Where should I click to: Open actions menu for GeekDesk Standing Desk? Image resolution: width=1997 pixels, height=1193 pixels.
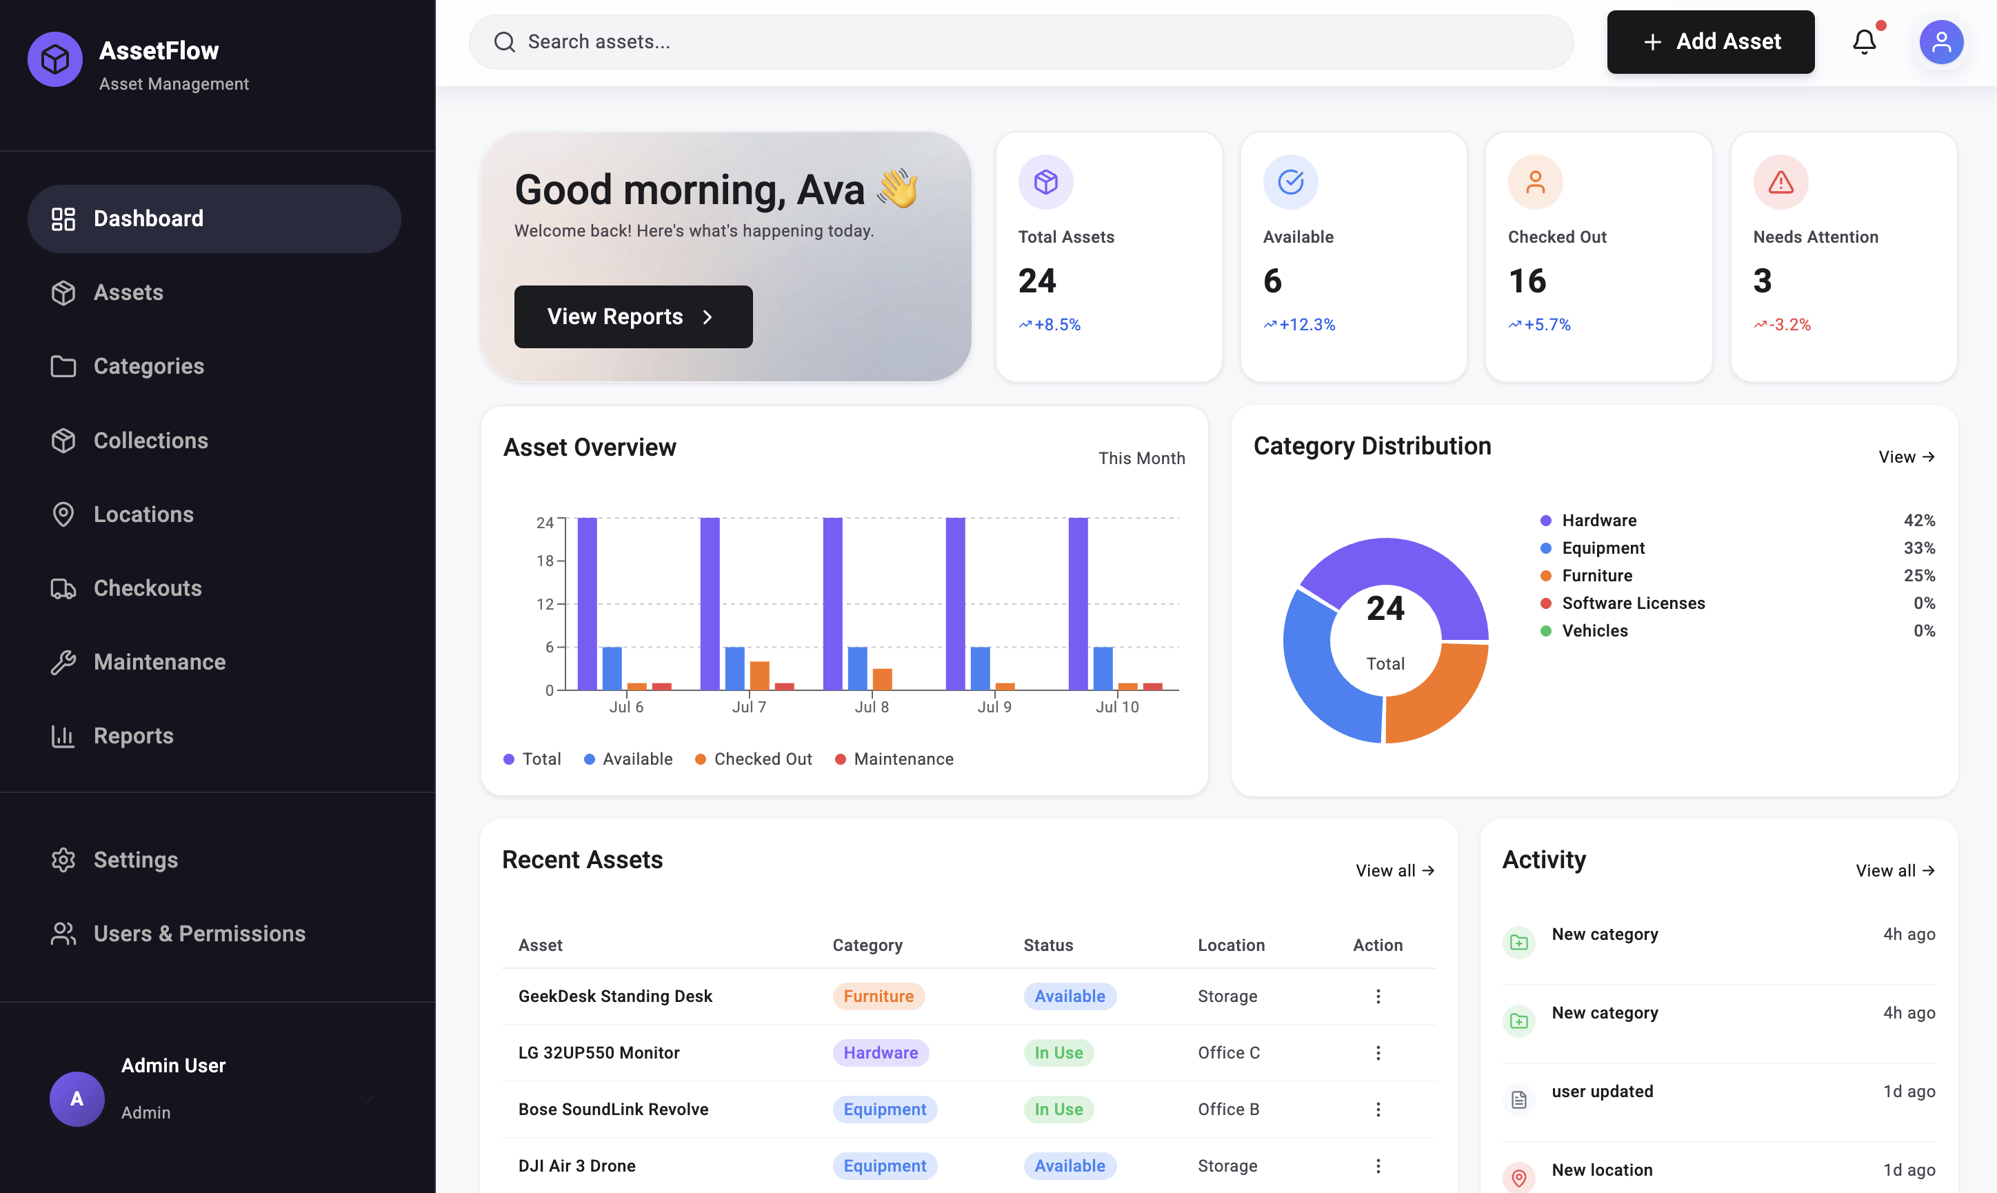coord(1377,997)
